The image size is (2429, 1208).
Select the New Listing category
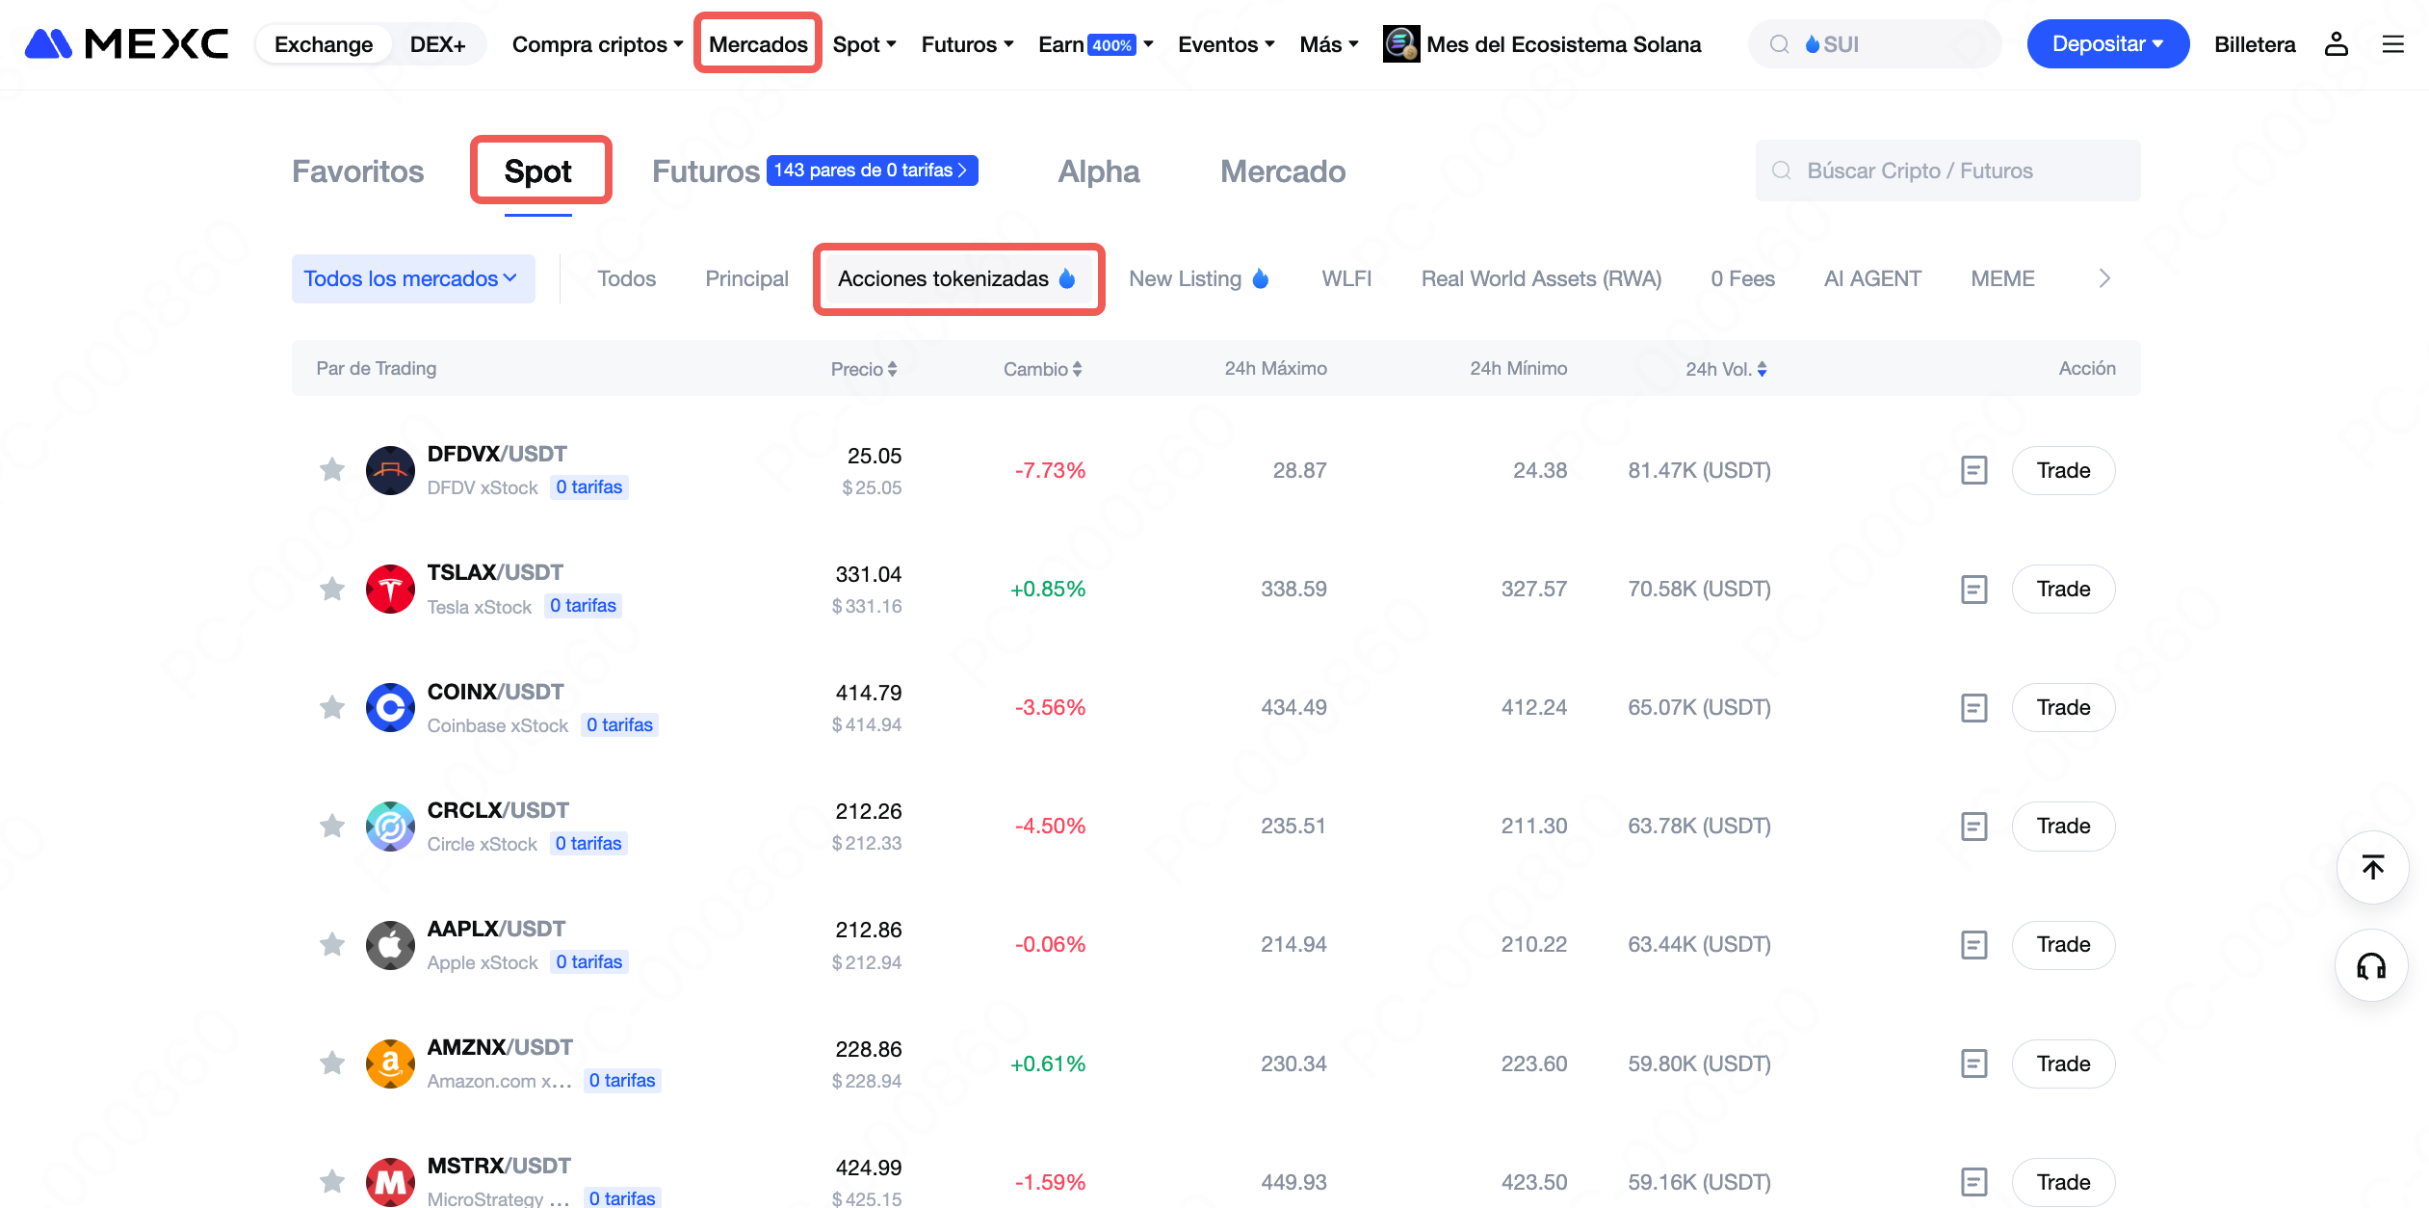pyautogui.click(x=1199, y=278)
